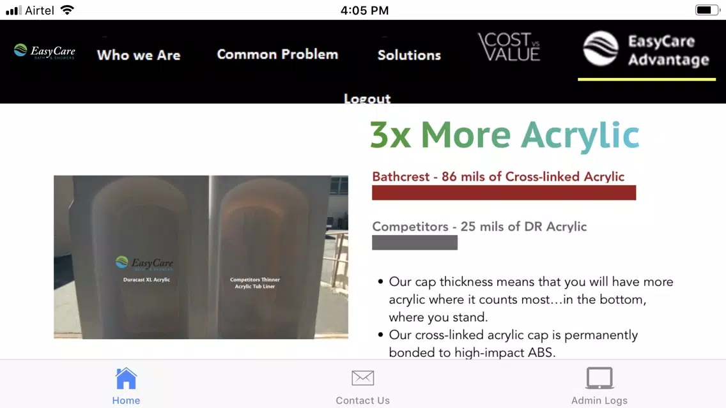Image resolution: width=726 pixels, height=408 pixels.
Task: Open the Contact Us envelope icon
Action: coord(362,378)
